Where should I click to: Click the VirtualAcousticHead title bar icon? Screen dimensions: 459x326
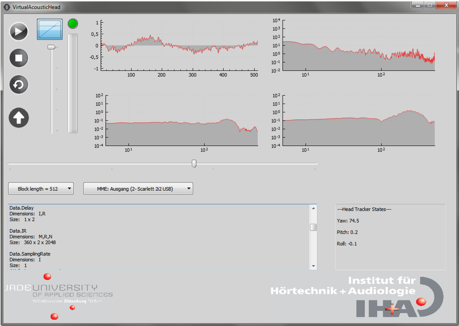click(x=6, y=7)
